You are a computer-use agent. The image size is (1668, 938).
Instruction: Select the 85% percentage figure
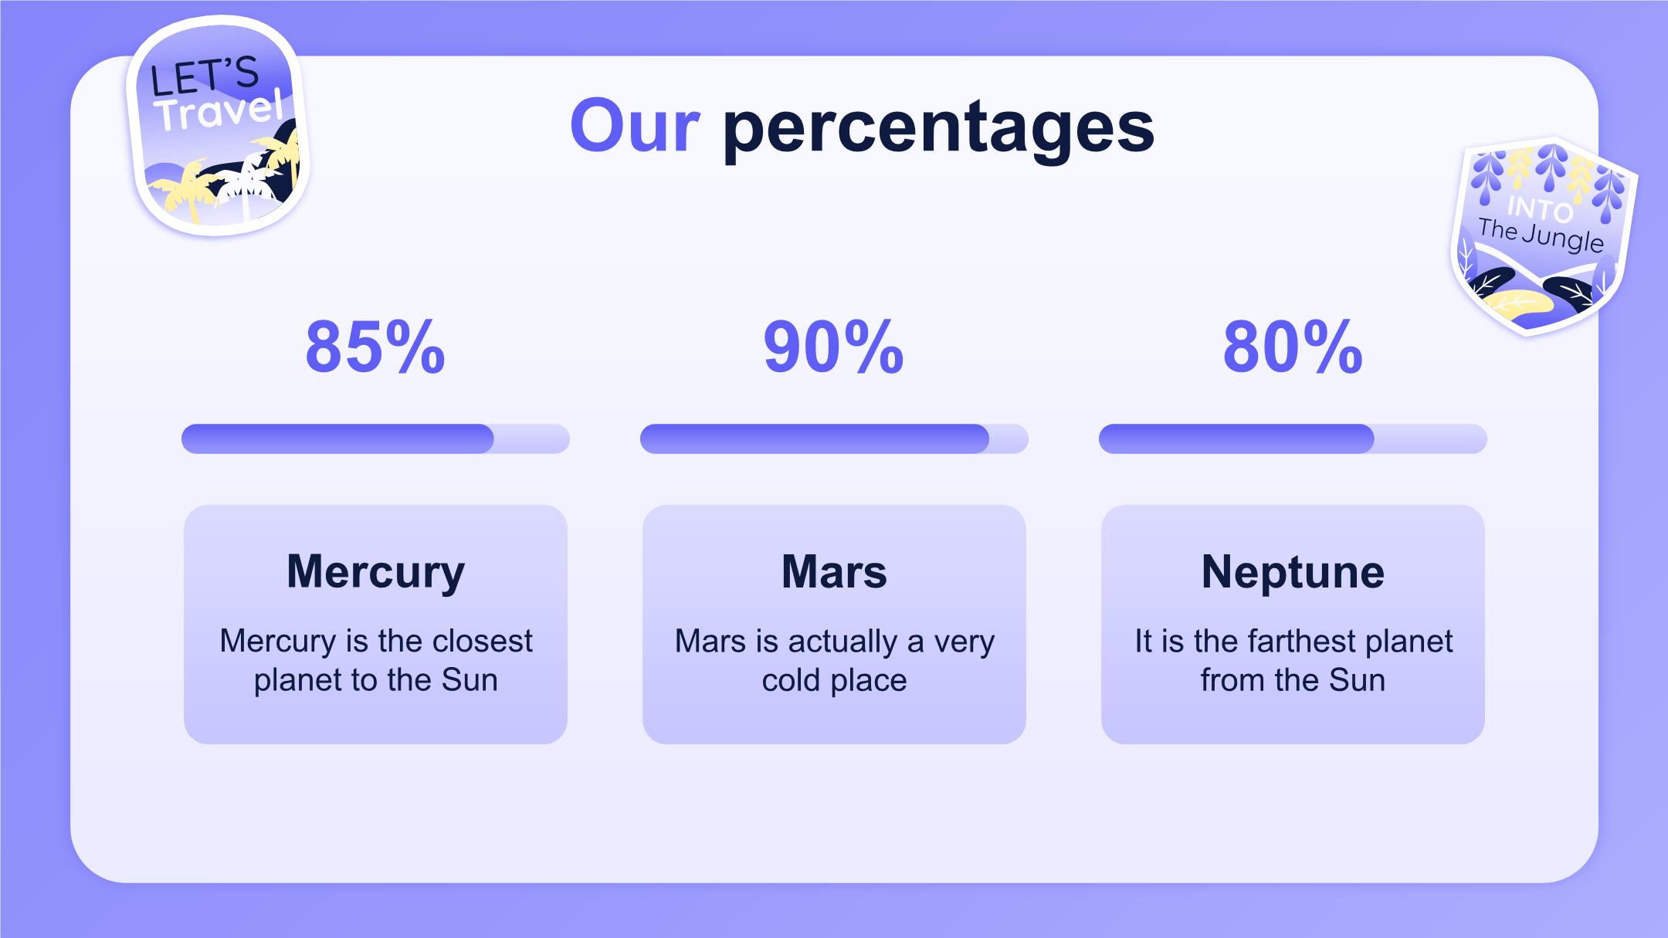pos(375,347)
